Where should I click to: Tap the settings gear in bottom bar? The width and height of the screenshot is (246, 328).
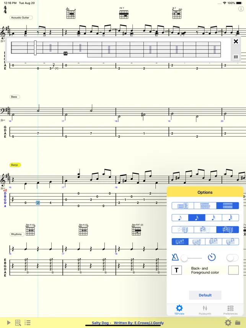pyautogui.click(x=228, y=323)
